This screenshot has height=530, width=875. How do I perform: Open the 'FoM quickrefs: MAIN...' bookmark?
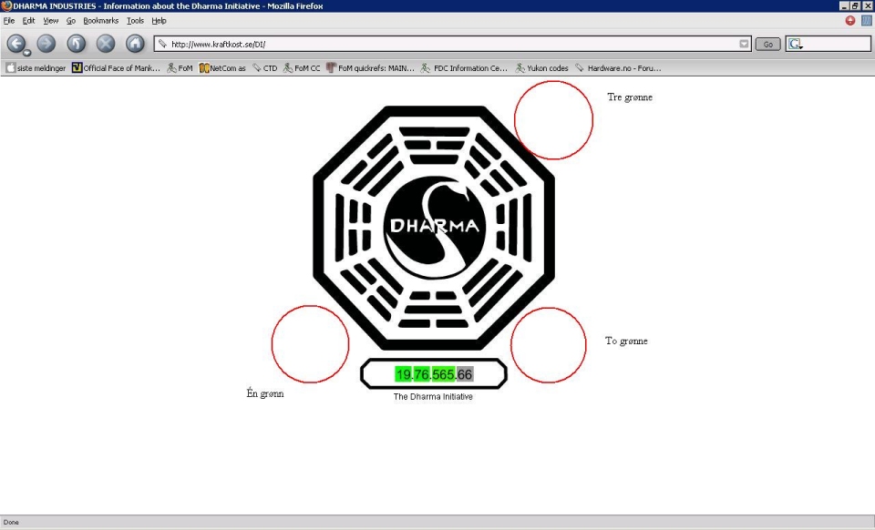tap(371, 68)
